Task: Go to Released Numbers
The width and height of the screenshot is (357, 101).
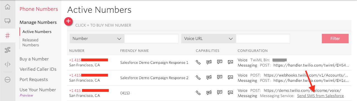Action: [x=31, y=42]
